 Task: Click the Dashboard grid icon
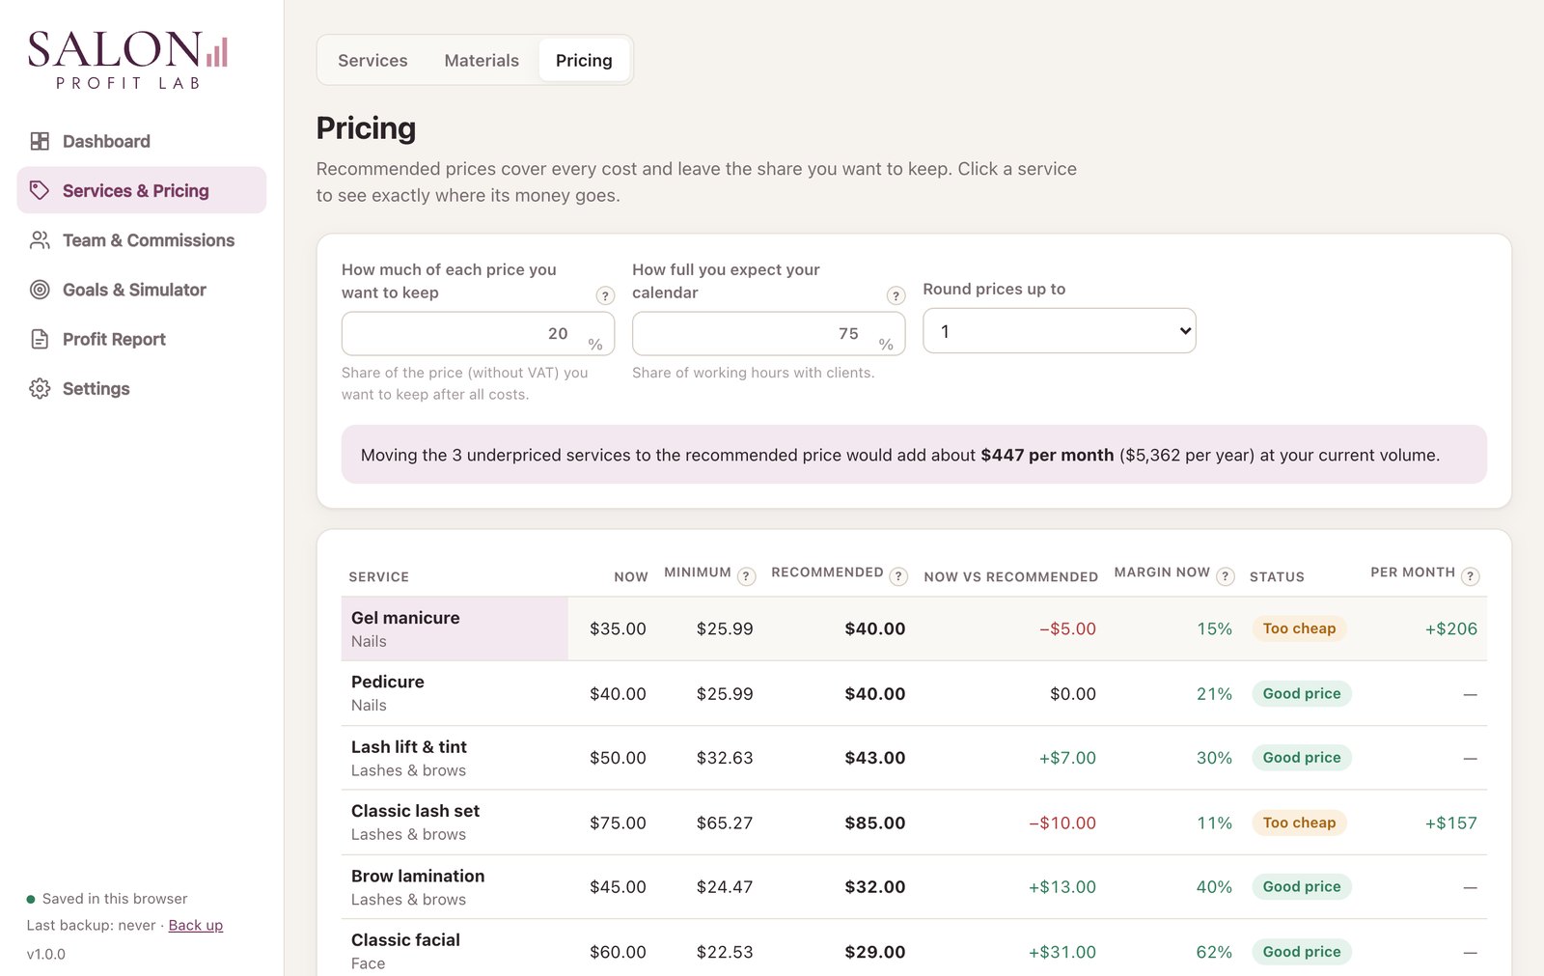(40, 141)
